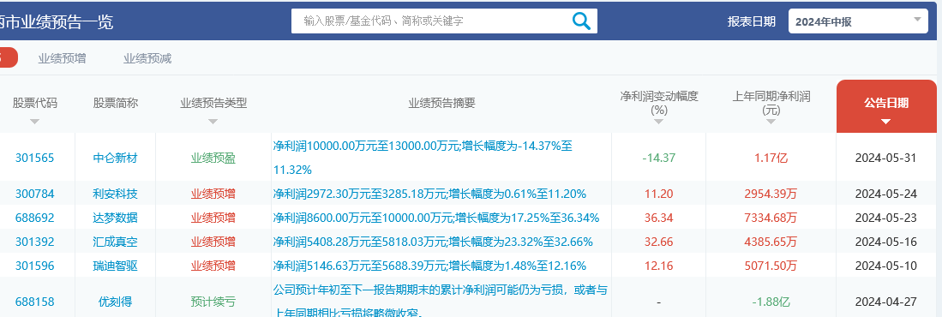The image size is (942, 317).
Task: Open stock code 301565 link
Action: (x=35, y=158)
